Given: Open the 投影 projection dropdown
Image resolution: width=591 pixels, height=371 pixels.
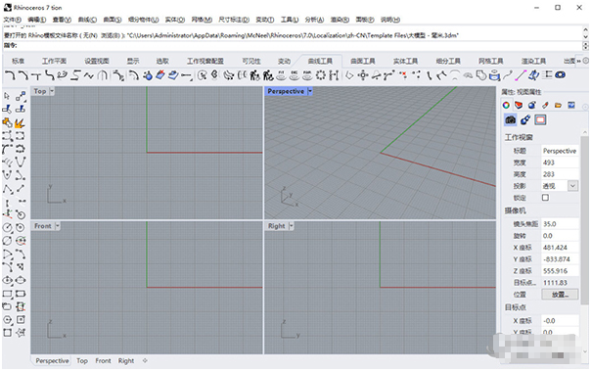Looking at the screenshot, I should [x=572, y=186].
